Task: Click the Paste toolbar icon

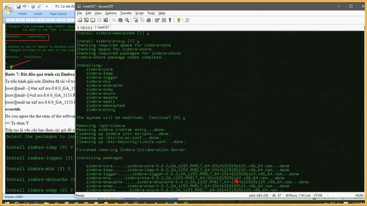Action: click(120, 20)
